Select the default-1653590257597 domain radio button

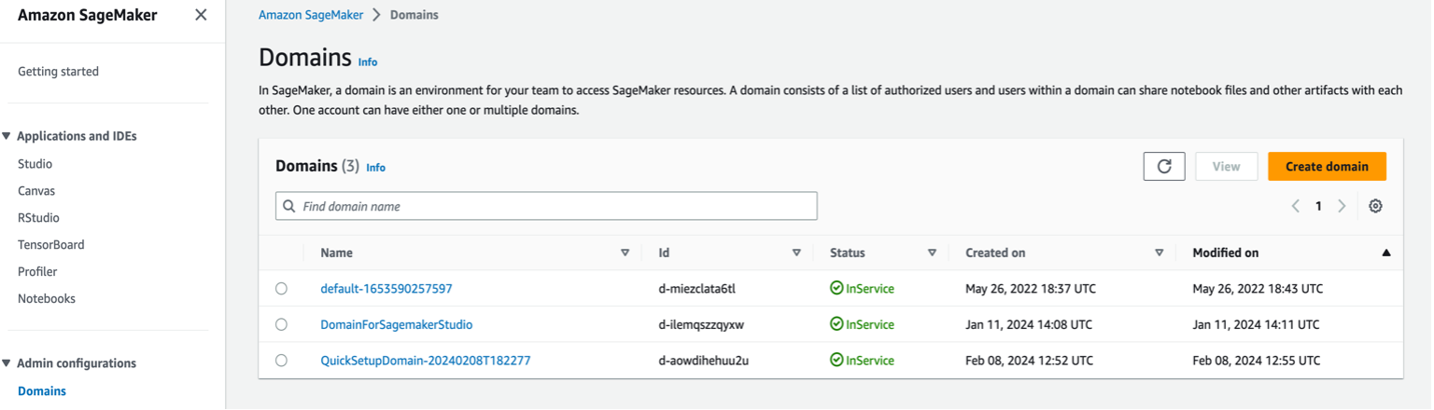tap(281, 289)
